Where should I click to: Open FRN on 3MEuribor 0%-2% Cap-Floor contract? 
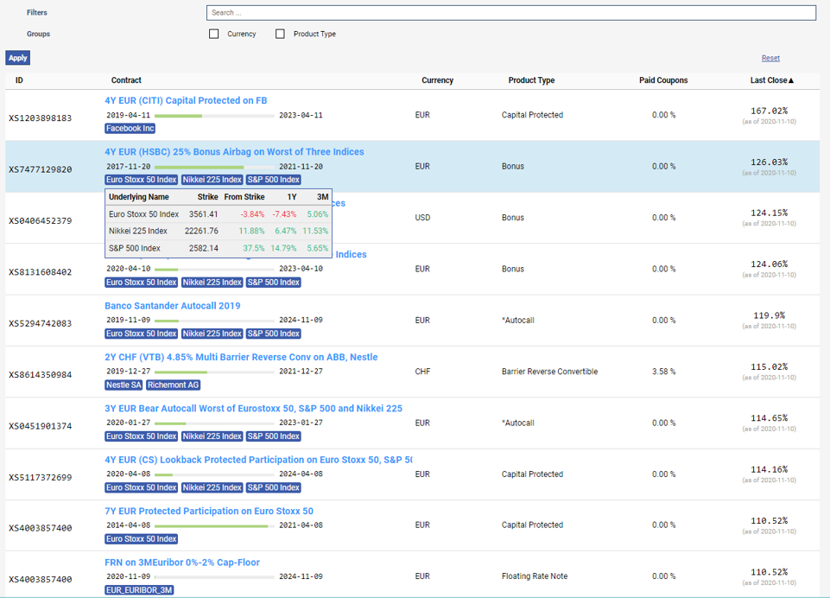(182, 563)
